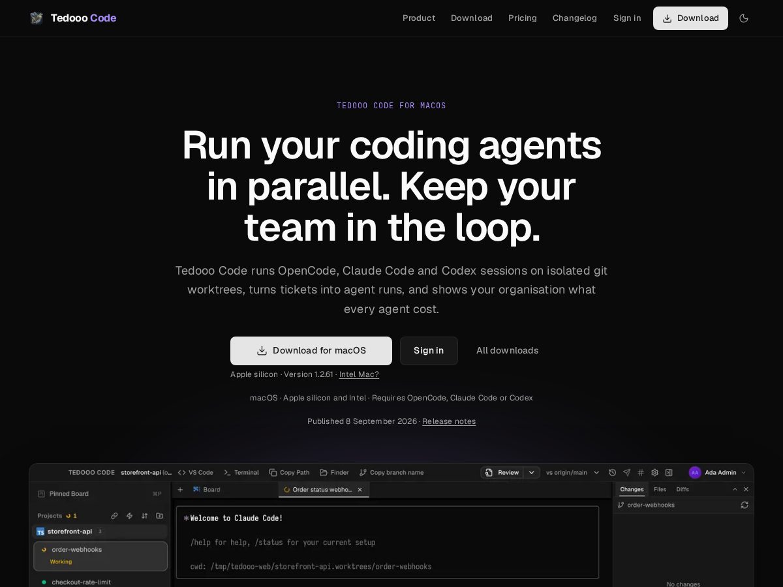The image size is (783, 587).
Task: Click the Working status label
Action: (x=61, y=562)
